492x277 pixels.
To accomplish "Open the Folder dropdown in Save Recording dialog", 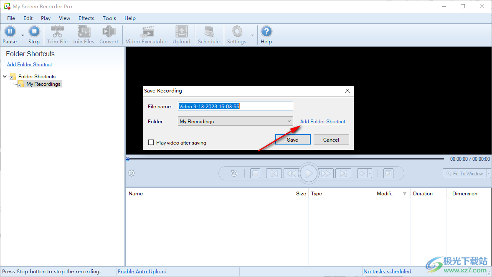I will (290, 121).
